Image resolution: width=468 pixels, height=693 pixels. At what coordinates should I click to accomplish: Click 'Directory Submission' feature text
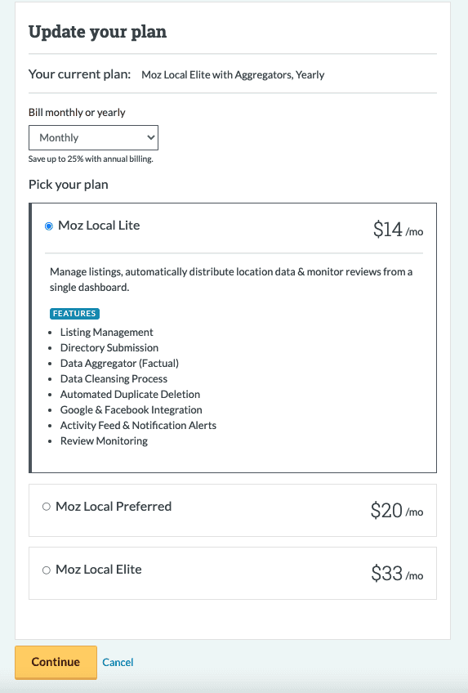[x=109, y=348]
